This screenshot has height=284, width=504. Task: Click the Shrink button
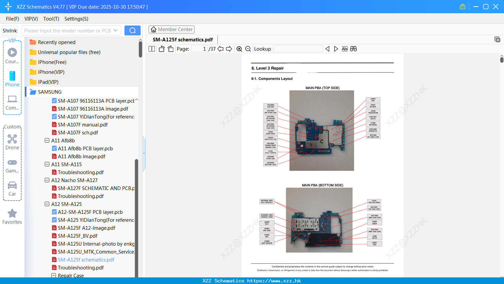point(10,30)
